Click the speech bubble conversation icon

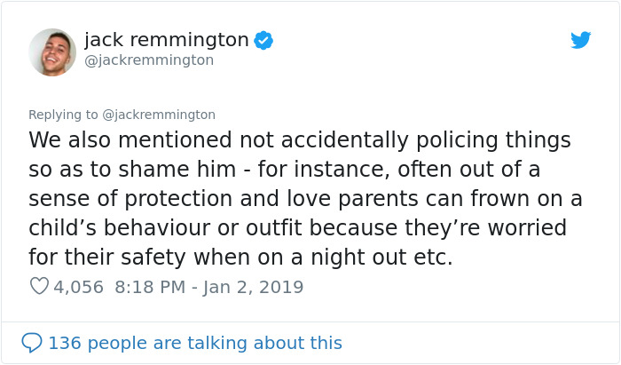(32, 343)
